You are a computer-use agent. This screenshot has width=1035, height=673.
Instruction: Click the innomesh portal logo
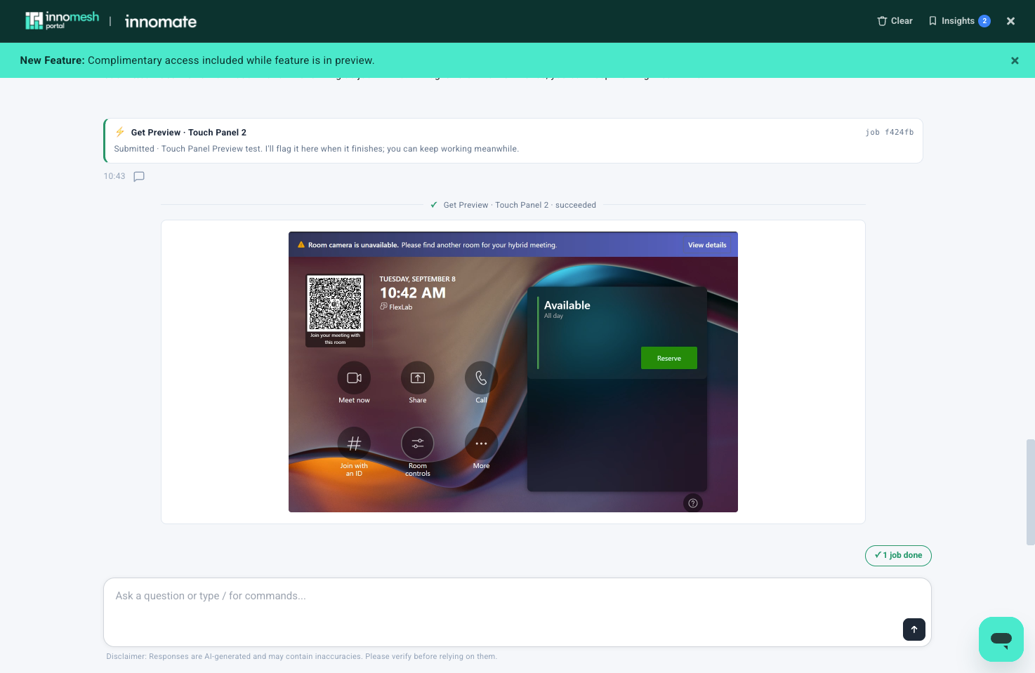click(62, 21)
